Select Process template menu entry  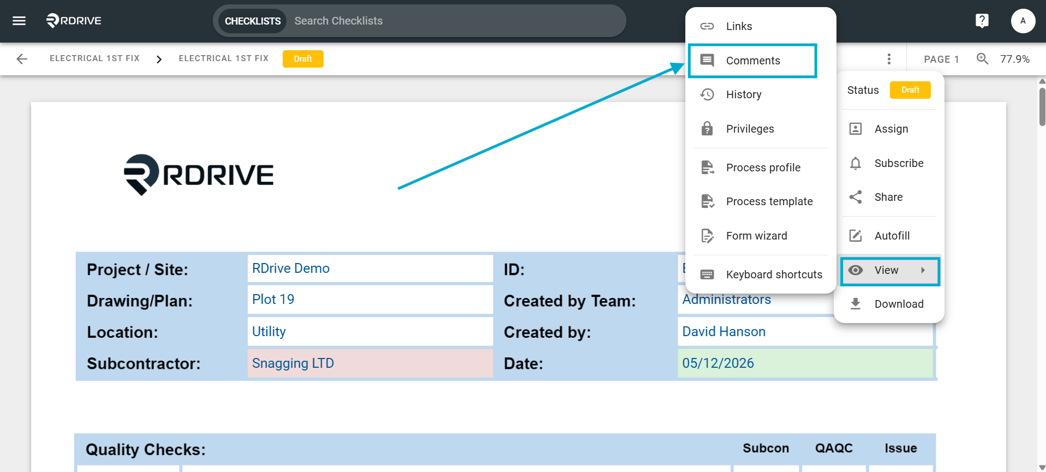761,201
